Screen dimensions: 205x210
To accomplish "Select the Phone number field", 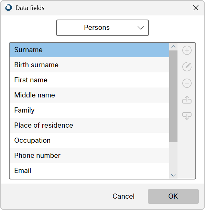I will tap(89, 156).
